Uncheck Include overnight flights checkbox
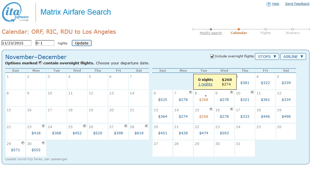316x170 pixels. pos(212,56)
